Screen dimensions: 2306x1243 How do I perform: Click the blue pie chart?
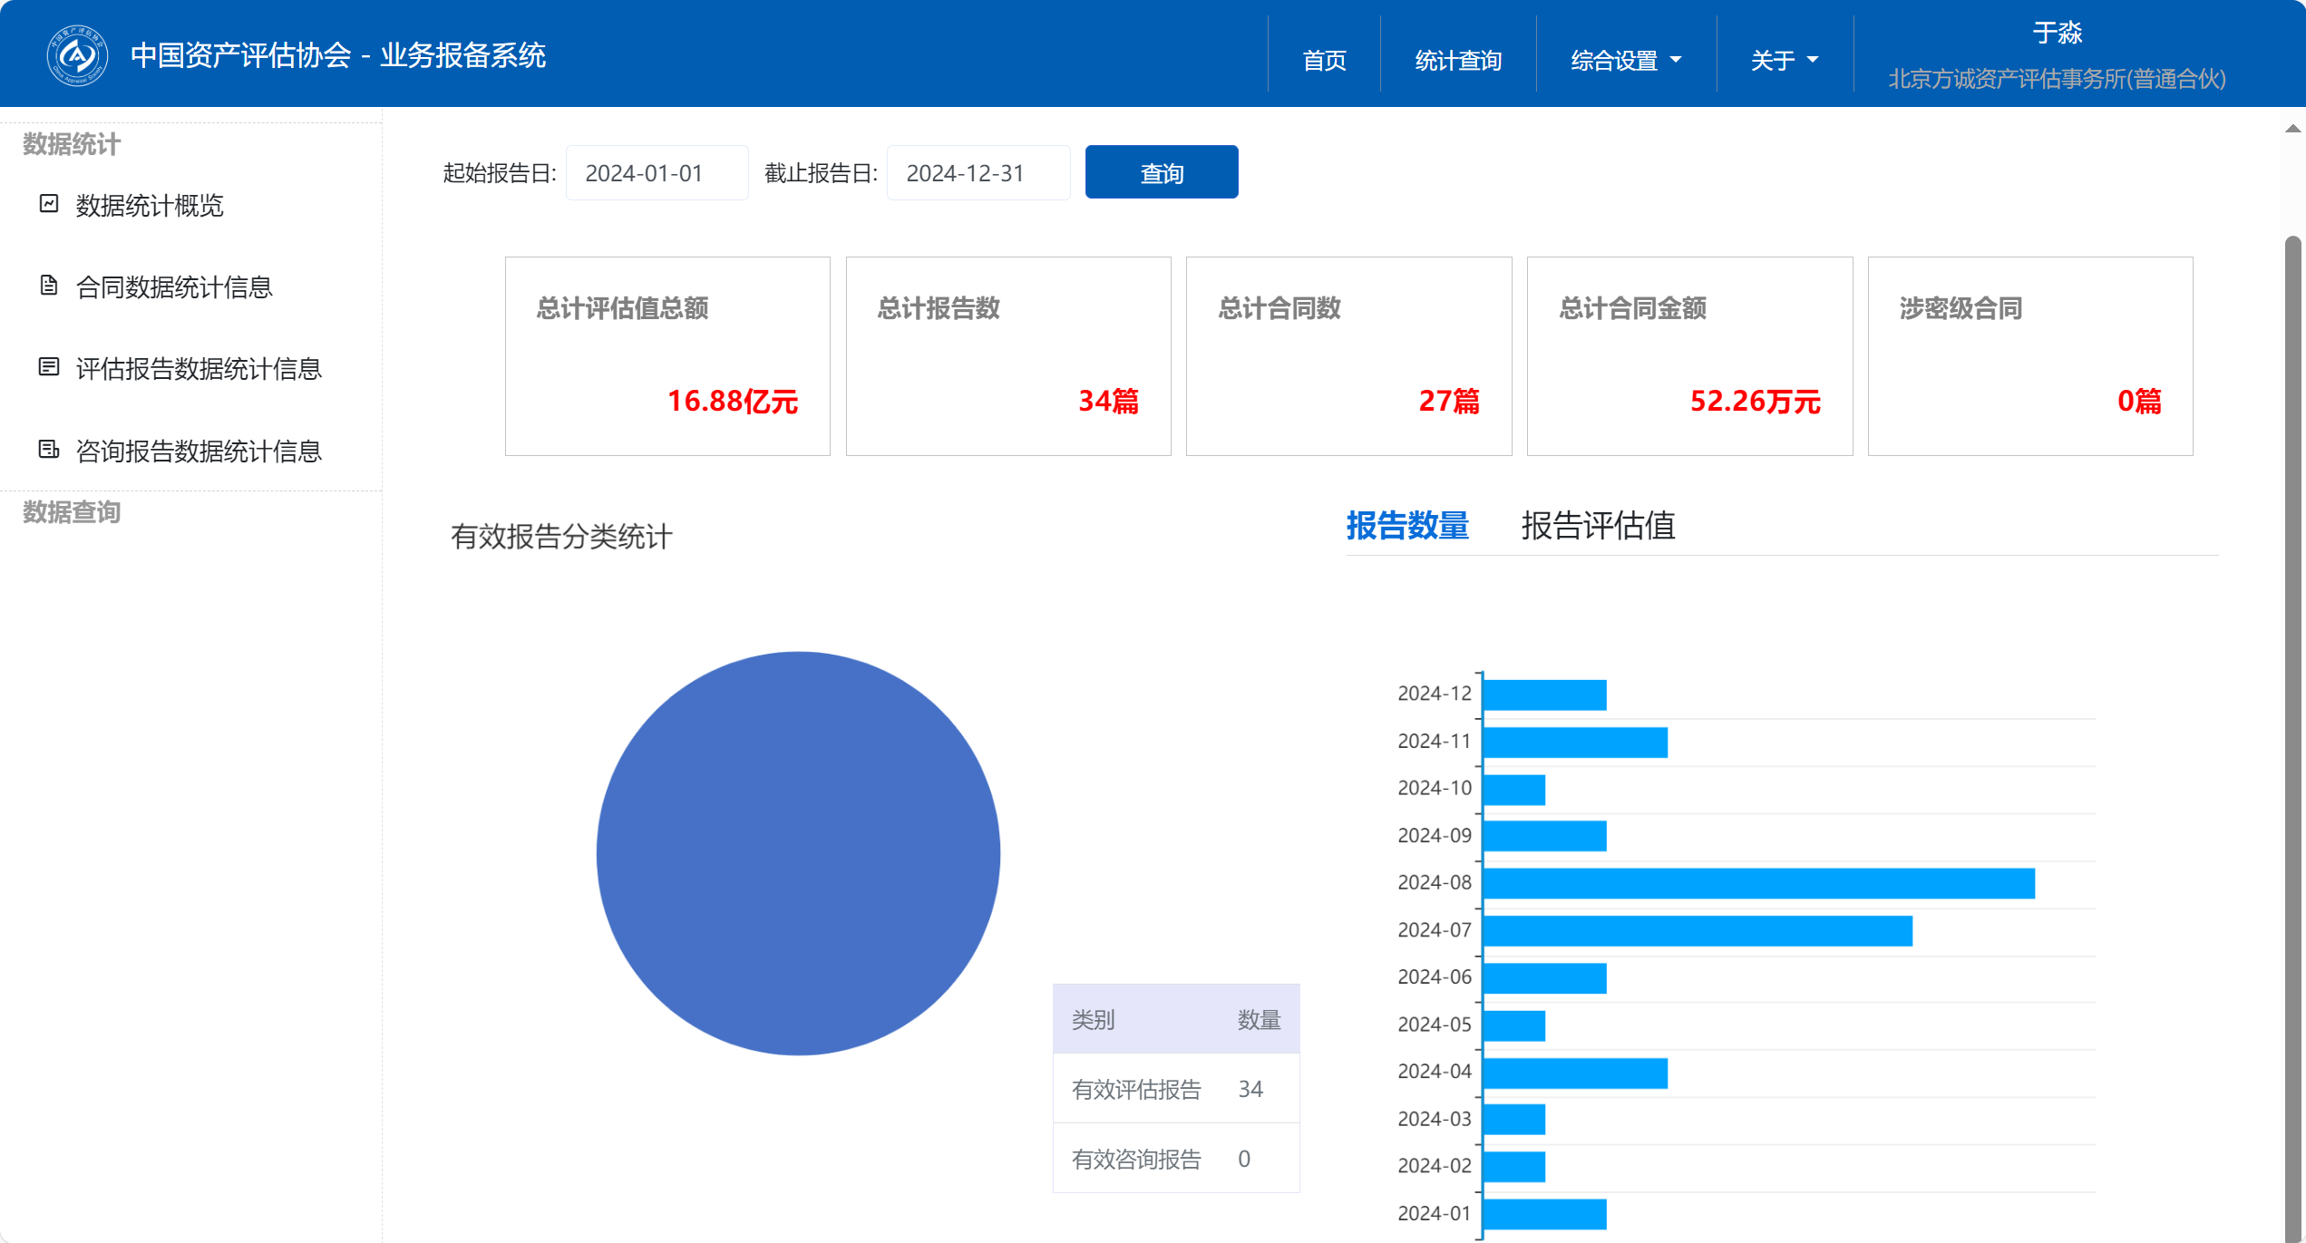(798, 853)
